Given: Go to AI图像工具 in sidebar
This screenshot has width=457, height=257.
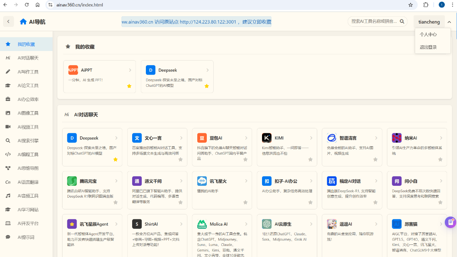Looking at the screenshot, I should pyautogui.click(x=26, y=113).
